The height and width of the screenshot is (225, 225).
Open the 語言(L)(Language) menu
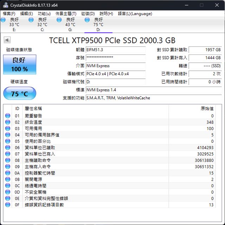click(135, 14)
